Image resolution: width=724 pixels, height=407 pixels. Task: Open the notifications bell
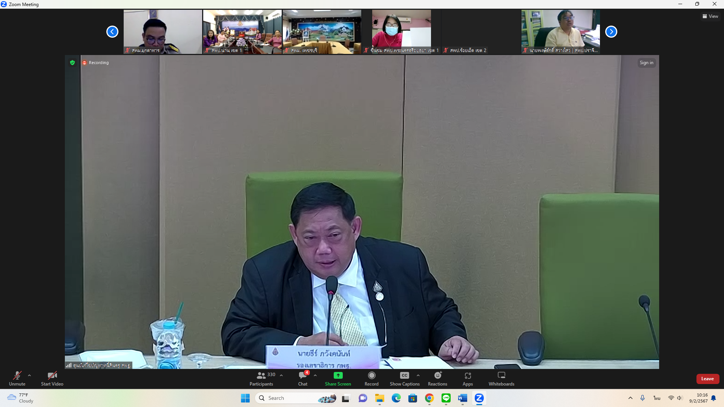coord(713,398)
